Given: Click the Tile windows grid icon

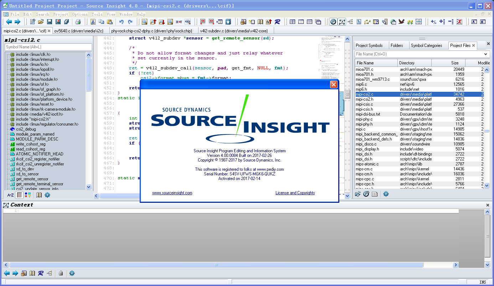Looking at the screenshot, I should [x=292, y=22].
